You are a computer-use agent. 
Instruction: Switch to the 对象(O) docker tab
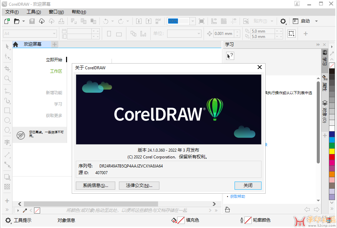pyautogui.click(x=325, y=112)
